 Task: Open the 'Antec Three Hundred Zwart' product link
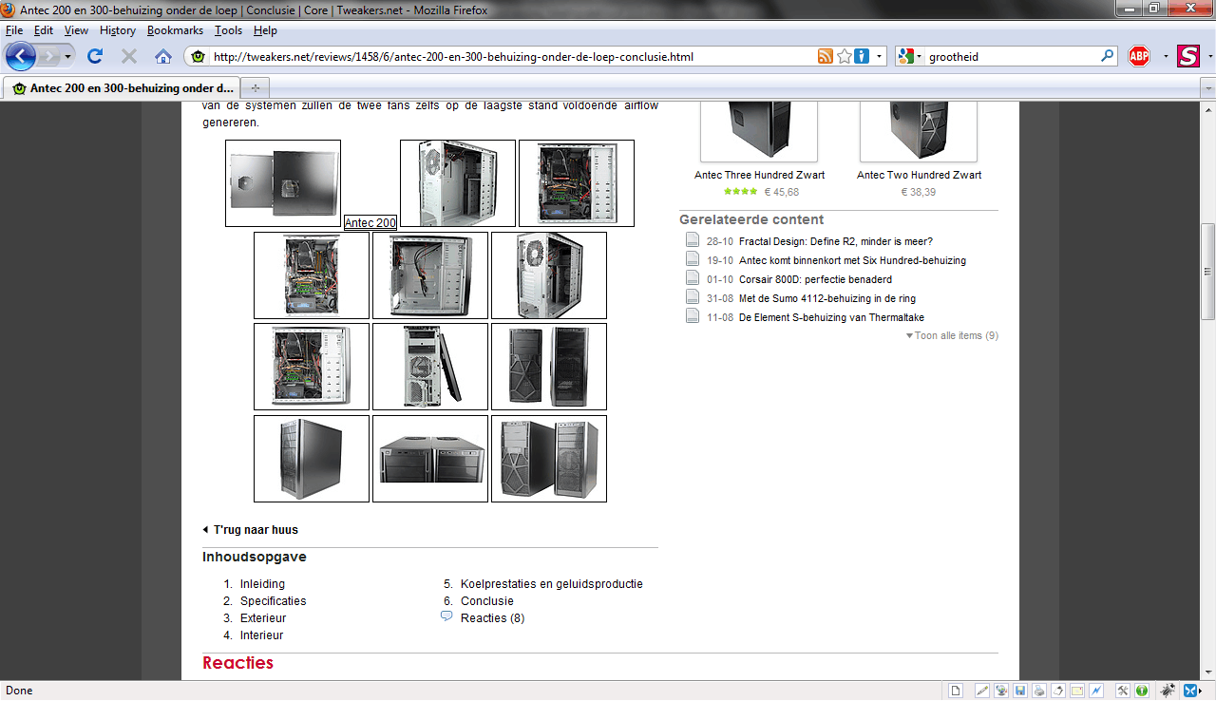[x=759, y=175]
